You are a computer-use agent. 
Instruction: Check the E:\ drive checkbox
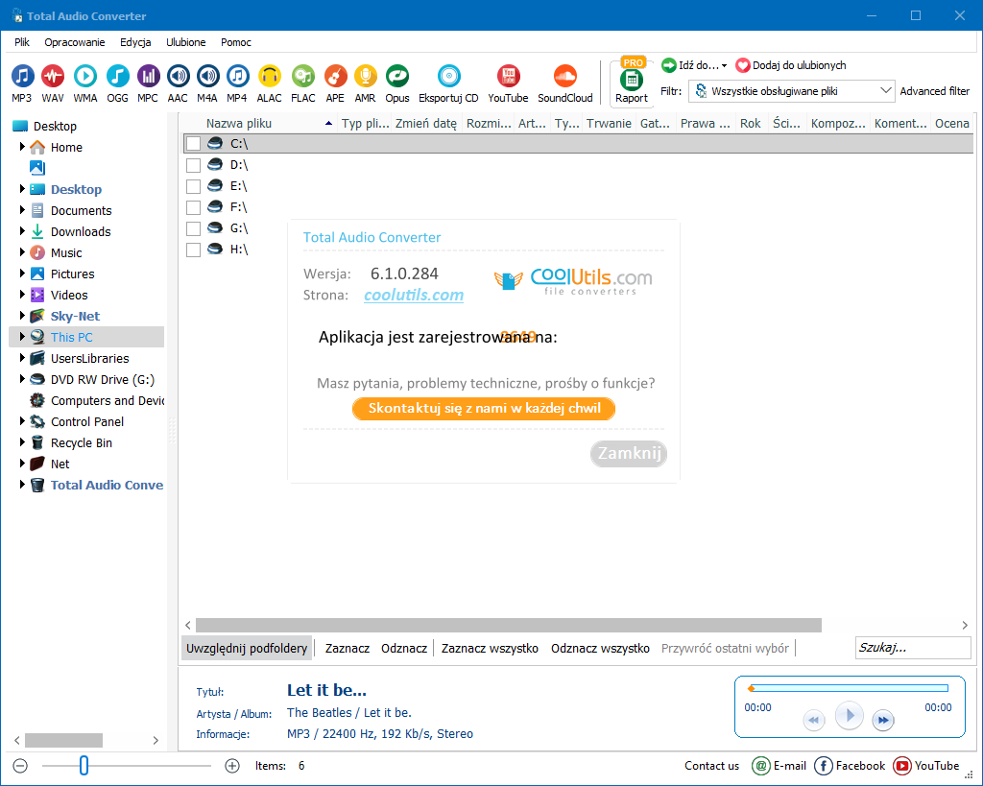(x=193, y=186)
